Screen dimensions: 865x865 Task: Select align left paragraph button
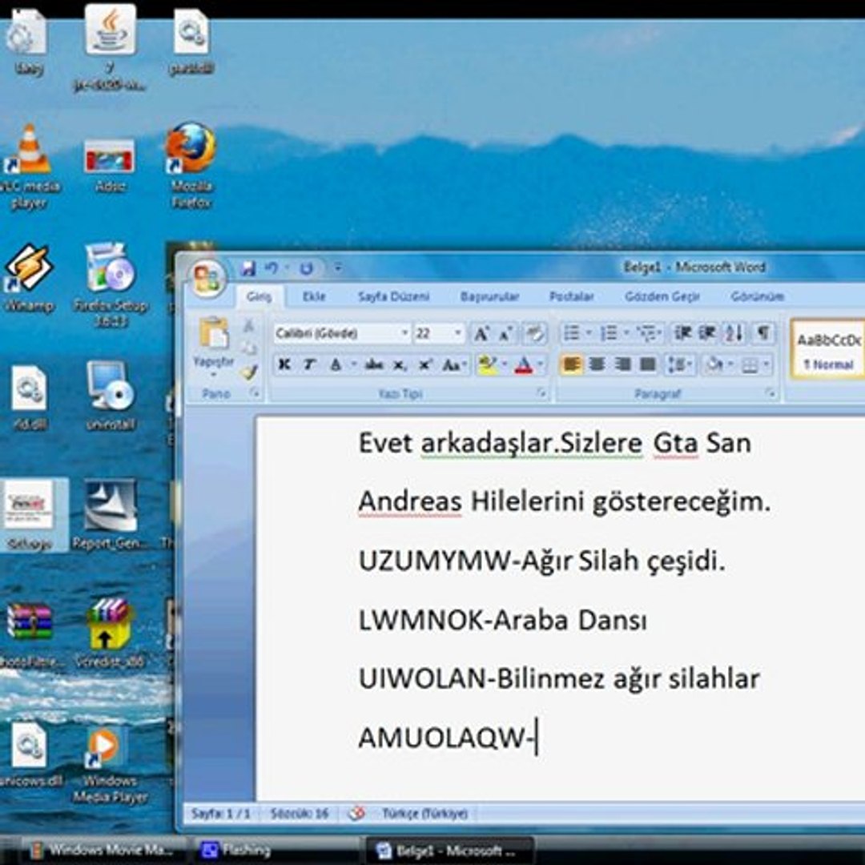click(x=571, y=364)
